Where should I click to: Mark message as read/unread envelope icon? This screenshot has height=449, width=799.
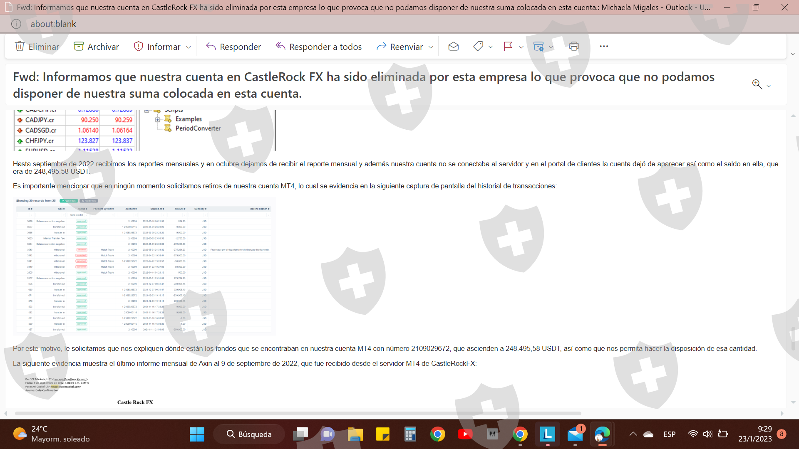tap(453, 47)
